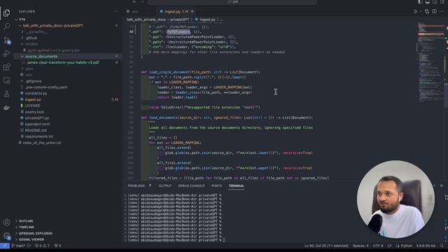Click the main branch indicator in status bar
448x252 pixels.
[19, 246]
